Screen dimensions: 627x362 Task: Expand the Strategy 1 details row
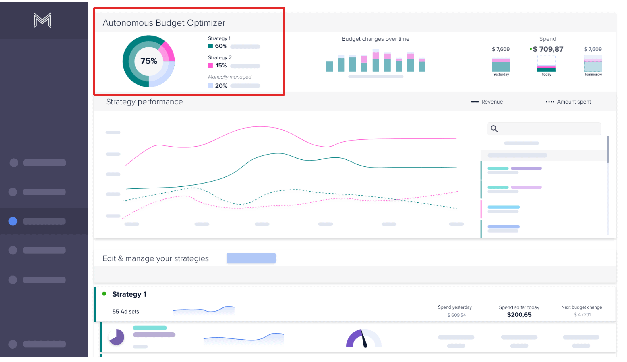tap(129, 294)
